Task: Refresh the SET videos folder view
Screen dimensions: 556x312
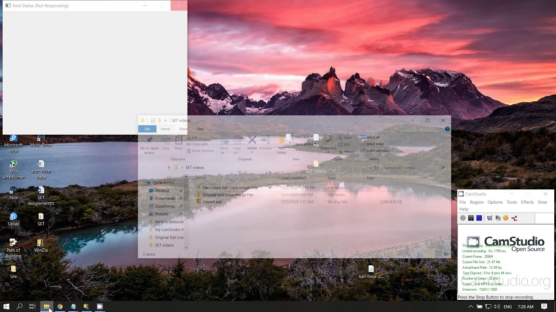Action: point(376,168)
